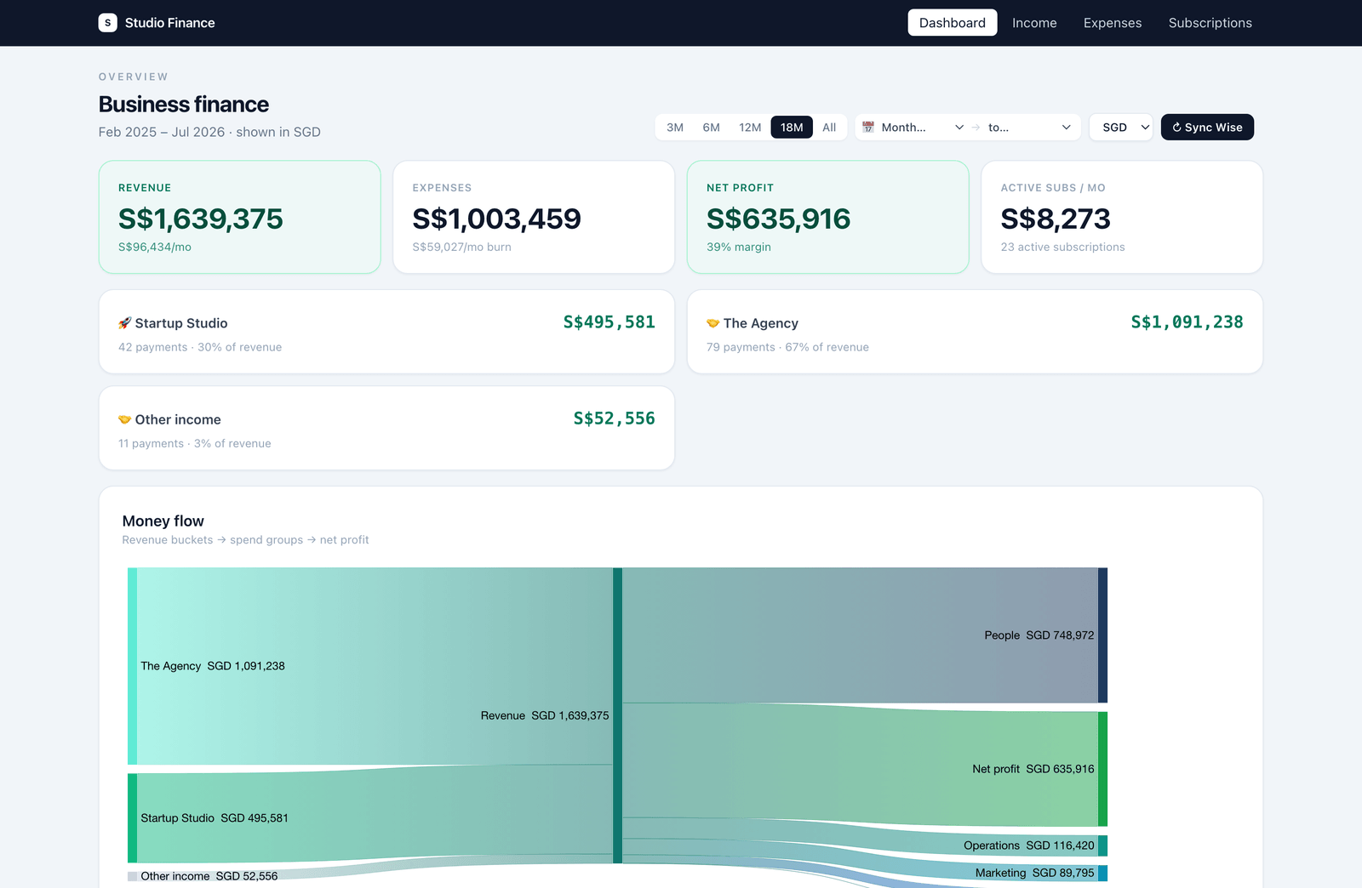Click '42 payments · 30% of revenue'
The height and width of the screenshot is (888, 1362).
[x=200, y=347]
